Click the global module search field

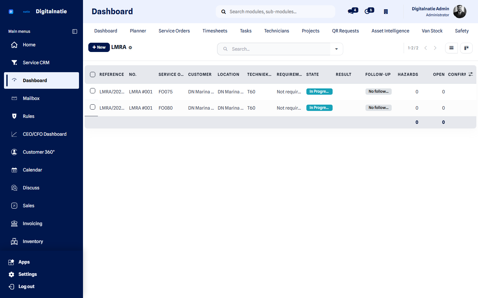(276, 12)
